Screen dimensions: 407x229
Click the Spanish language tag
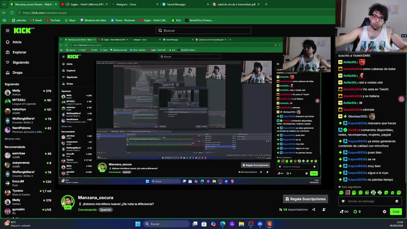[x=106, y=210]
